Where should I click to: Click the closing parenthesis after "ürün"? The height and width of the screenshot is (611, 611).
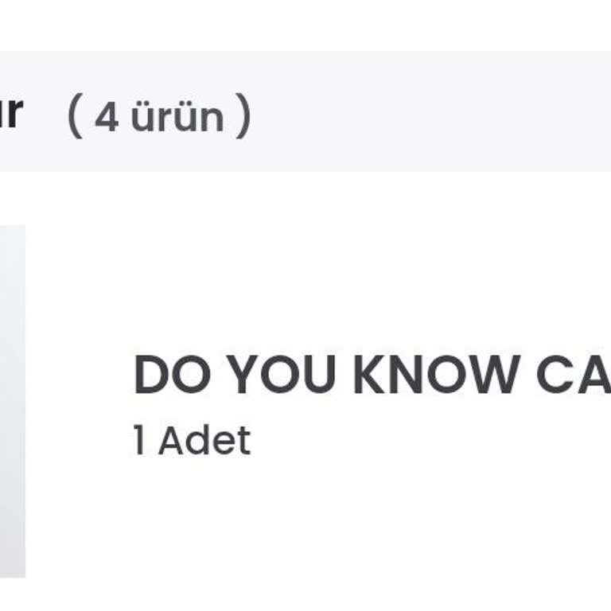[x=243, y=116]
